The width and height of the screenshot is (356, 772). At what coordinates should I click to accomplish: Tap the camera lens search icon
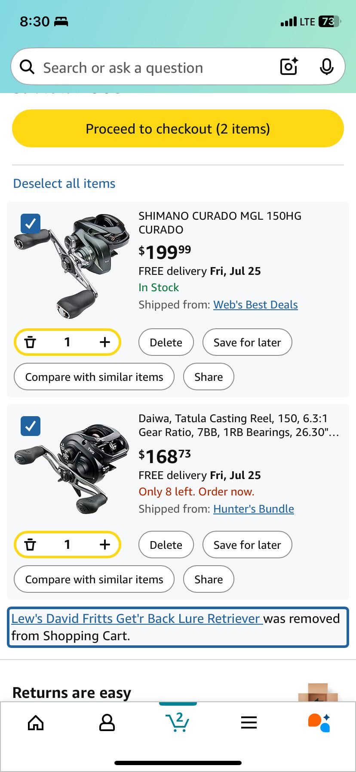click(x=289, y=67)
